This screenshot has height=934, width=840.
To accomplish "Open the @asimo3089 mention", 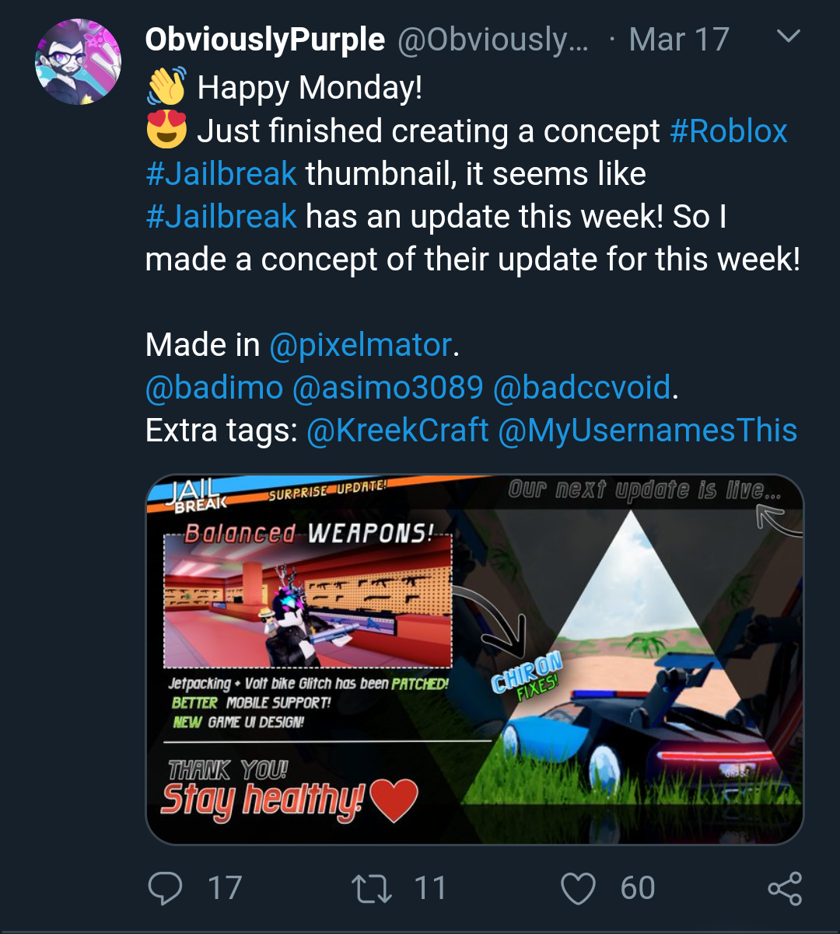I will pyautogui.click(x=387, y=388).
